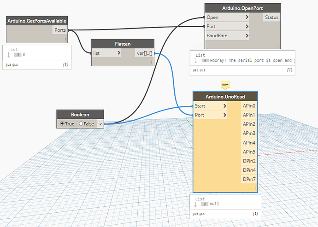Select the Boolean node title
Screen dimensions: 318x227
(x=80, y=115)
